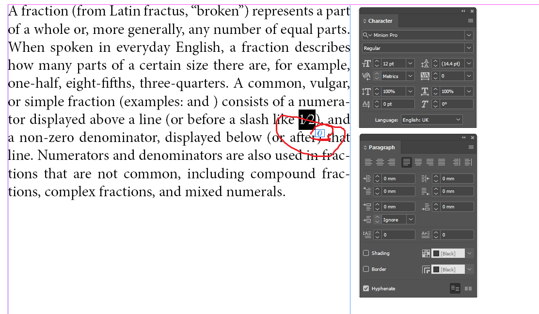Select the Align center paragraph icon
539x314 pixels.
380,162
